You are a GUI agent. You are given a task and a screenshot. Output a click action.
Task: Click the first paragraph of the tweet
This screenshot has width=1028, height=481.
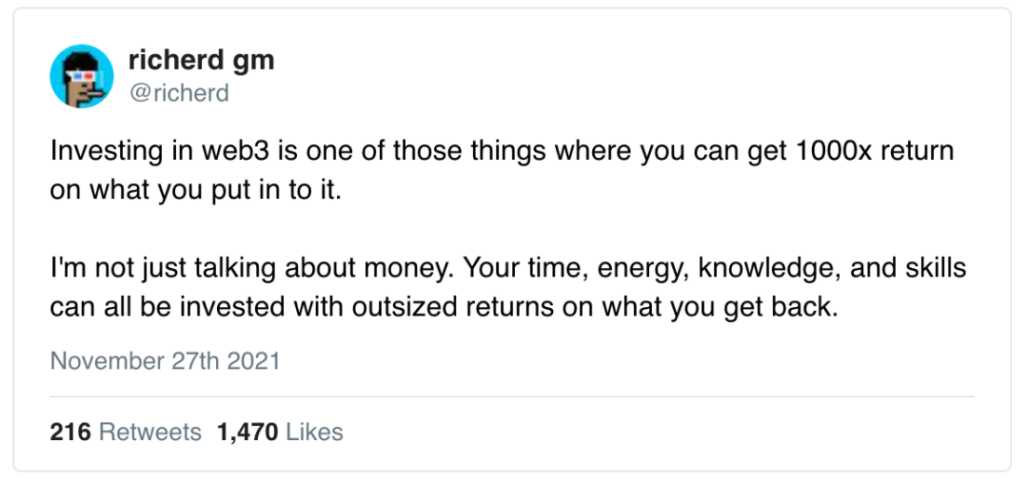(476, 171)
